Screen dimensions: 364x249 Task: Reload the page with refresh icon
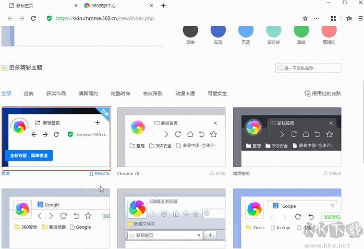click(33, 18)
